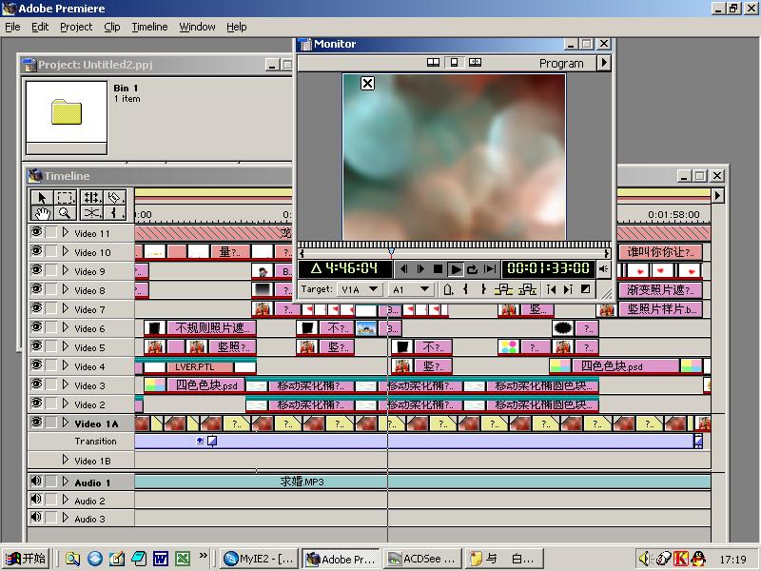Viewport: 761px width, 571px height.
Task: Open the Window menu
Action: pos(197,27)
